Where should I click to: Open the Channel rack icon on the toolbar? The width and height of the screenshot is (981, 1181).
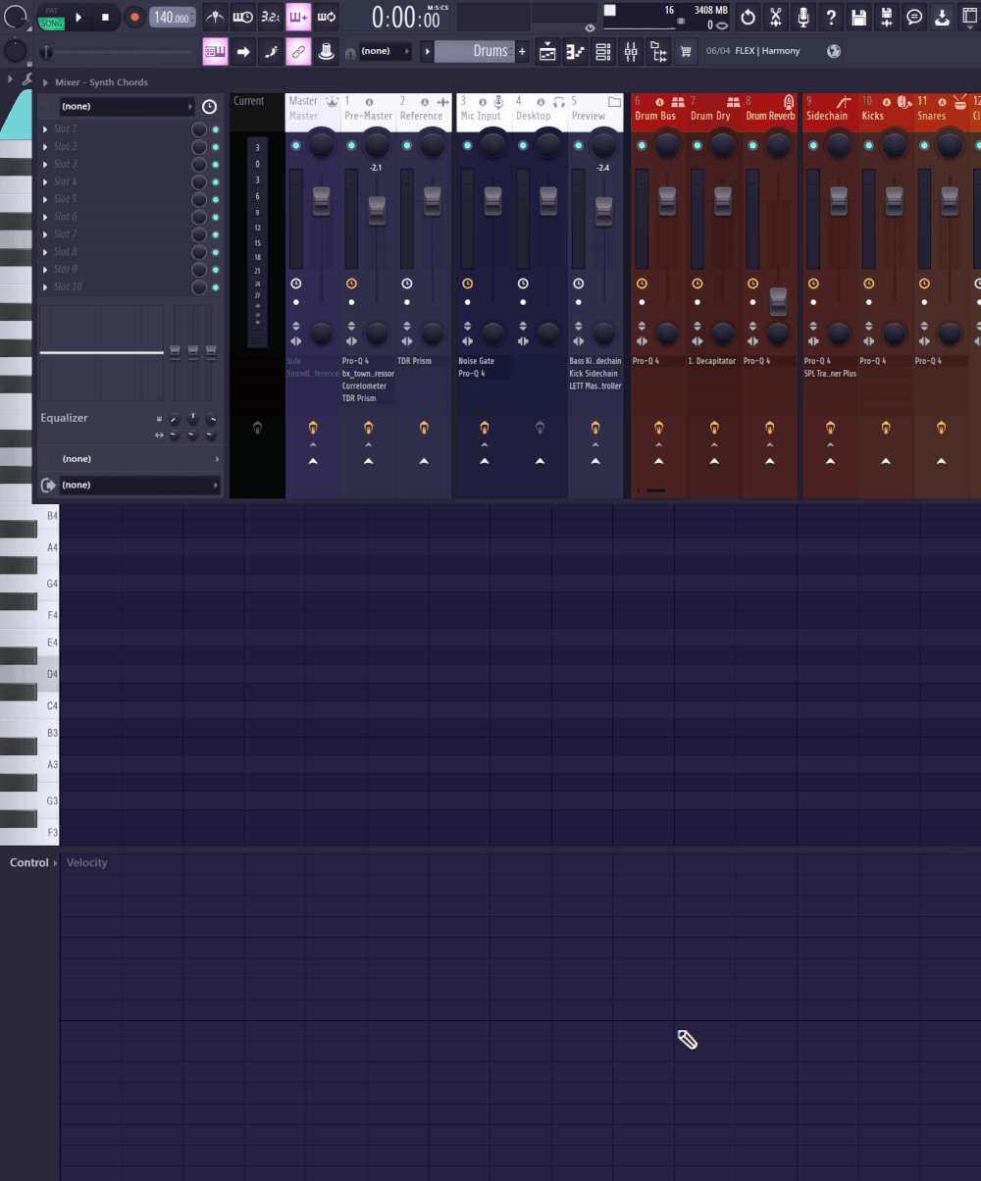[x=602, y=51]
